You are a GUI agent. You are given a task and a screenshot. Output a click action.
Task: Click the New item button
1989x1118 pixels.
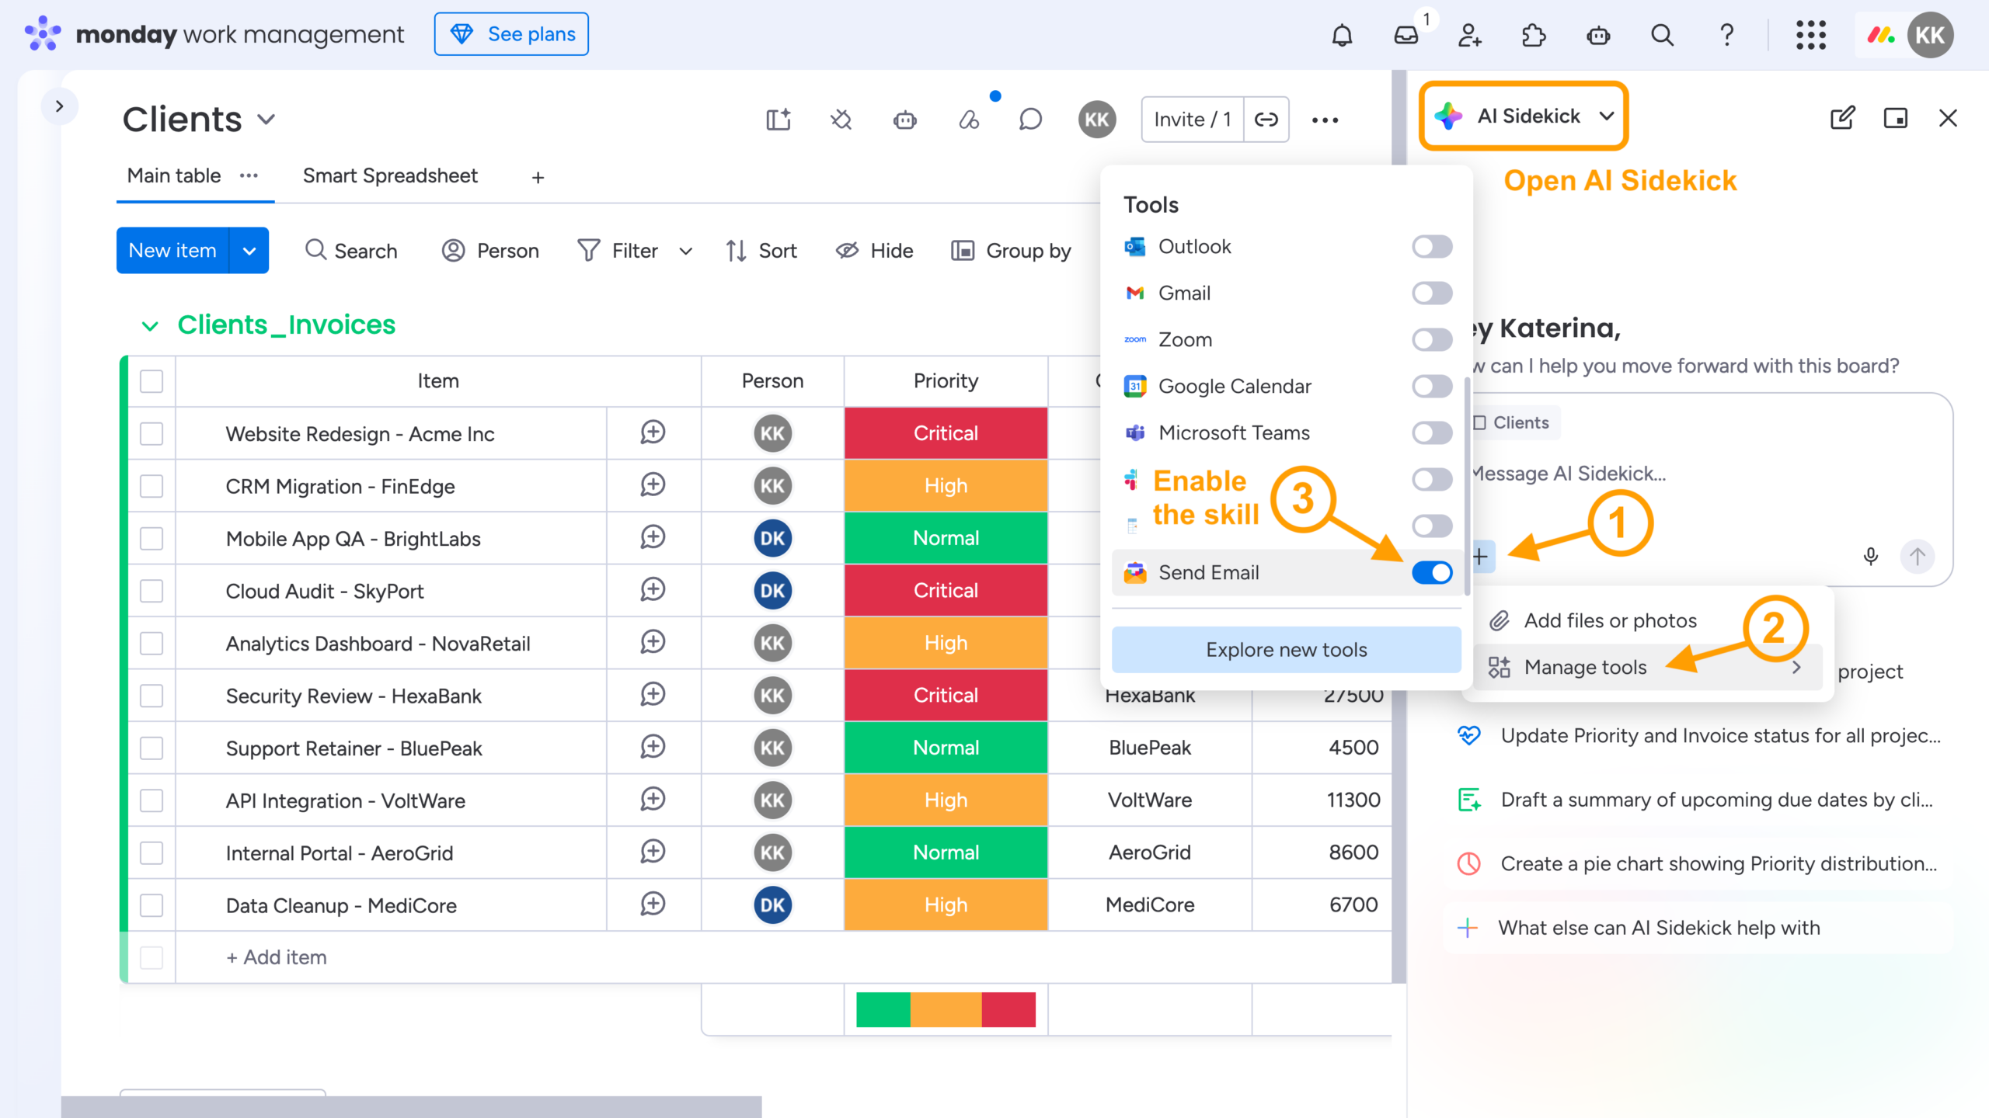(172, 251)
